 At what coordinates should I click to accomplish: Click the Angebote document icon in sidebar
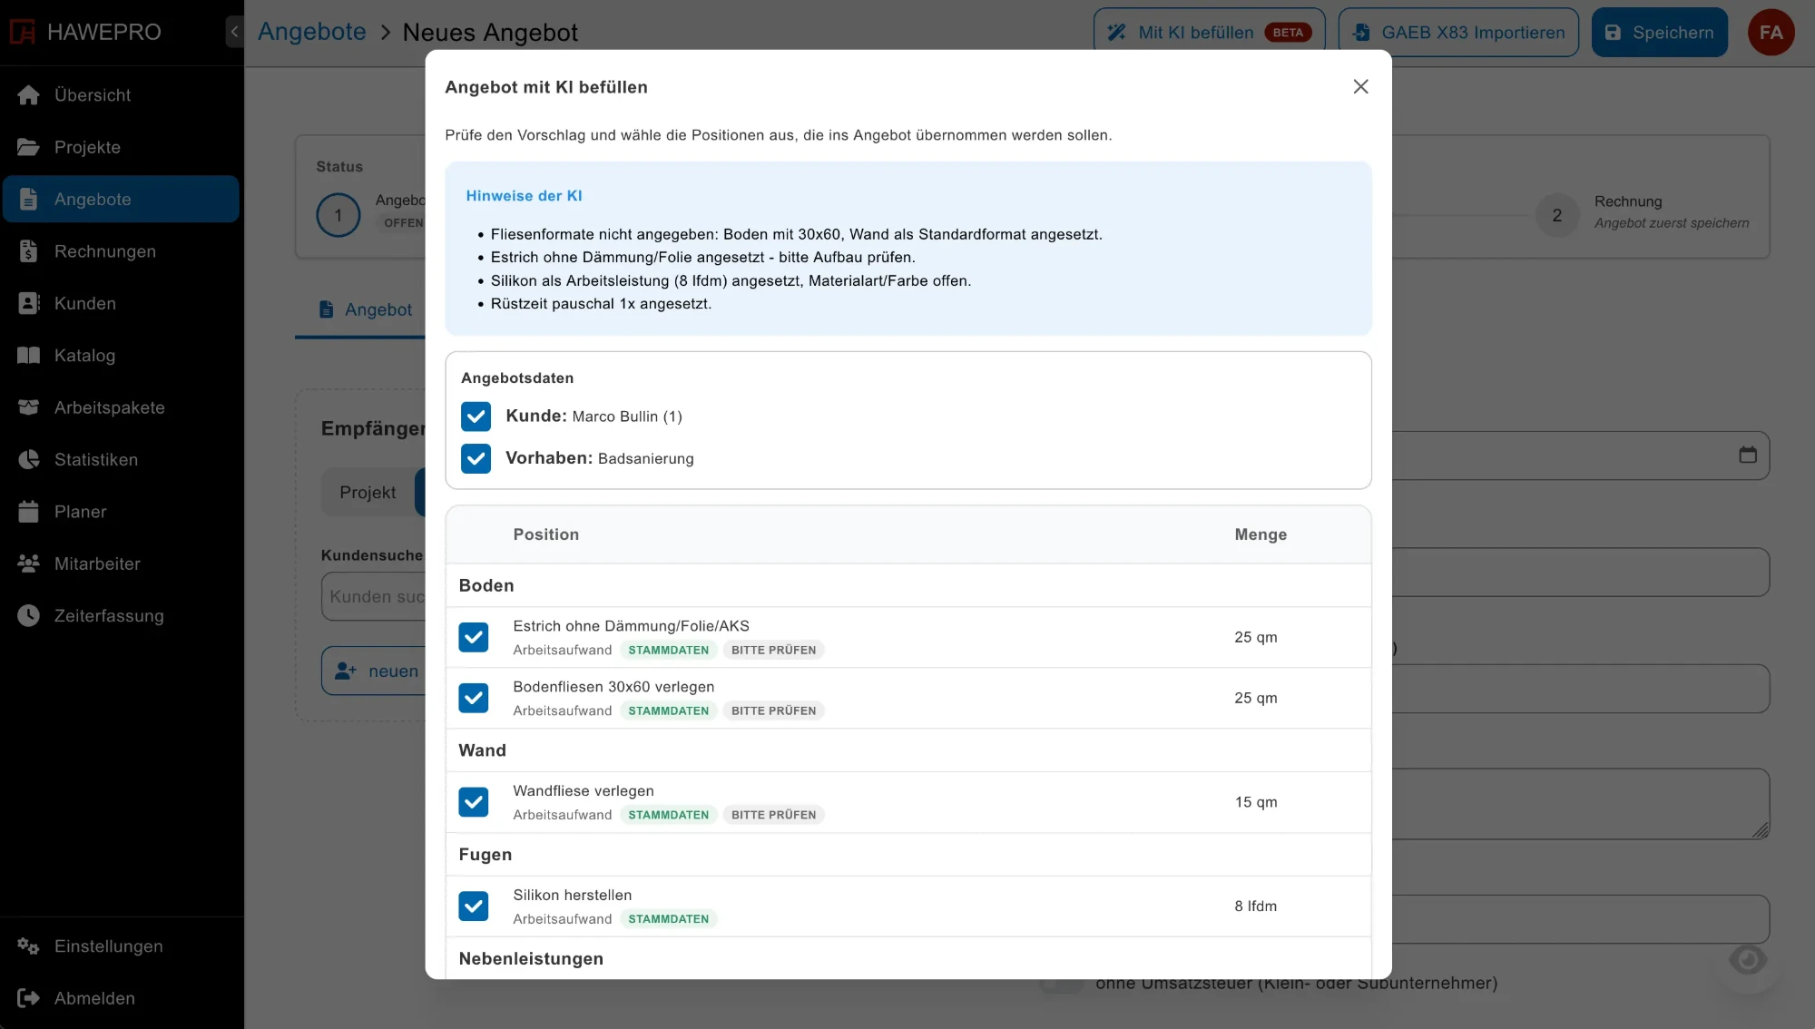tap(29, 199)
